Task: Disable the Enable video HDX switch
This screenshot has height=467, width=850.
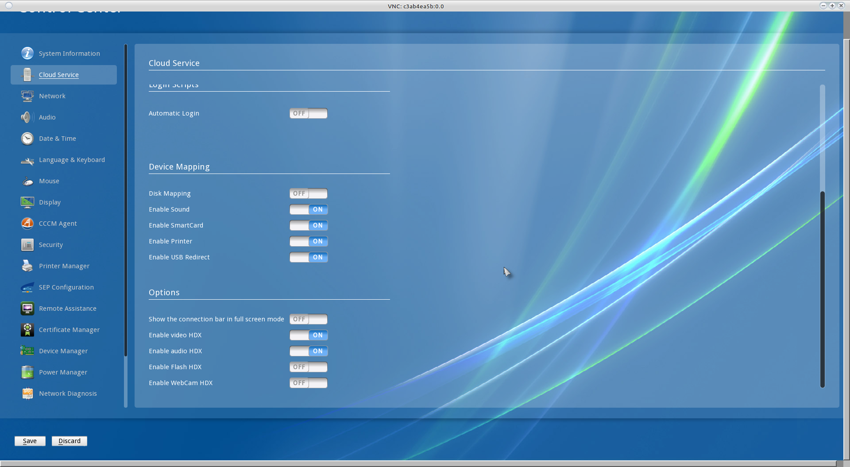Action: 309,335
